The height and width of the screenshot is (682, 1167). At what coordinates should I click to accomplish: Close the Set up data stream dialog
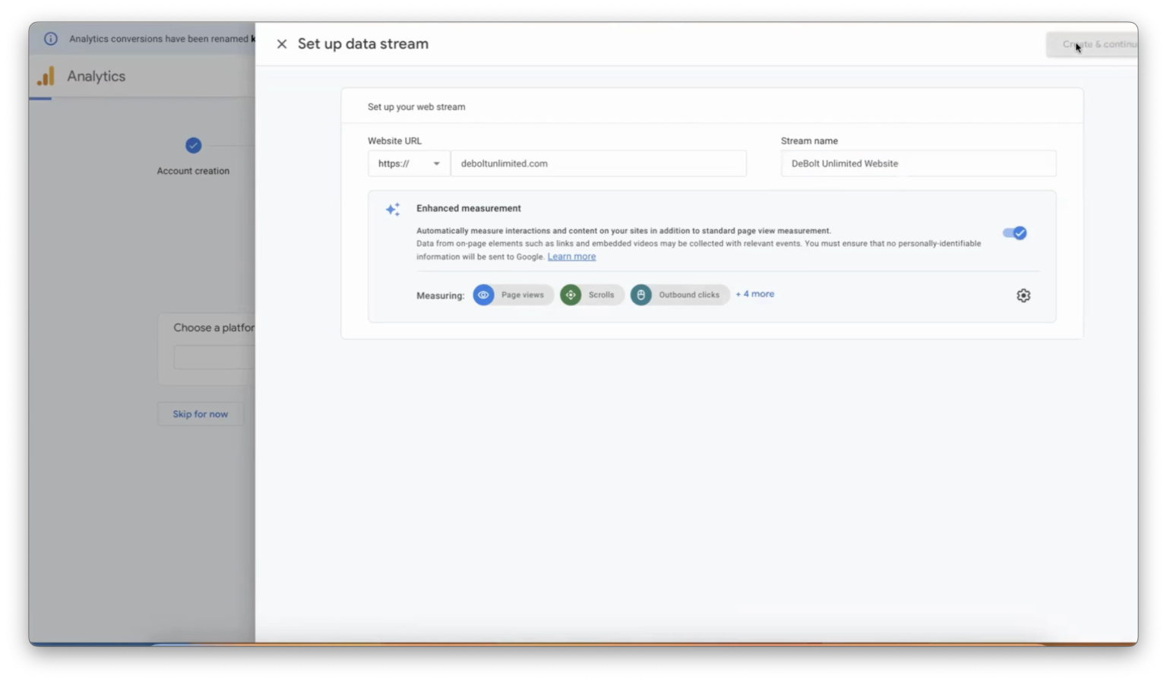click(282, 43)
